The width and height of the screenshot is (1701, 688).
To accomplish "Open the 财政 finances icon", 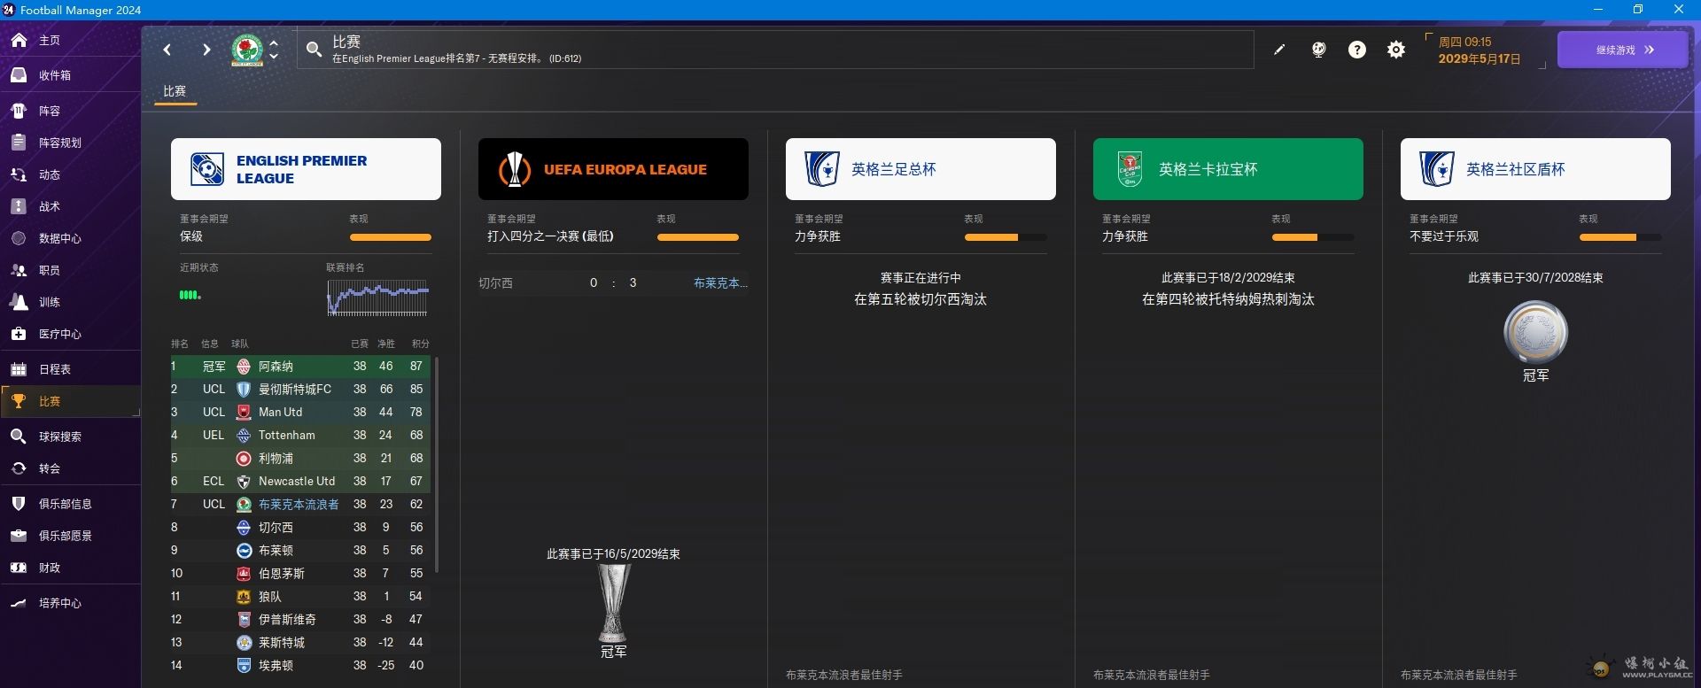I will coord(19,568).
